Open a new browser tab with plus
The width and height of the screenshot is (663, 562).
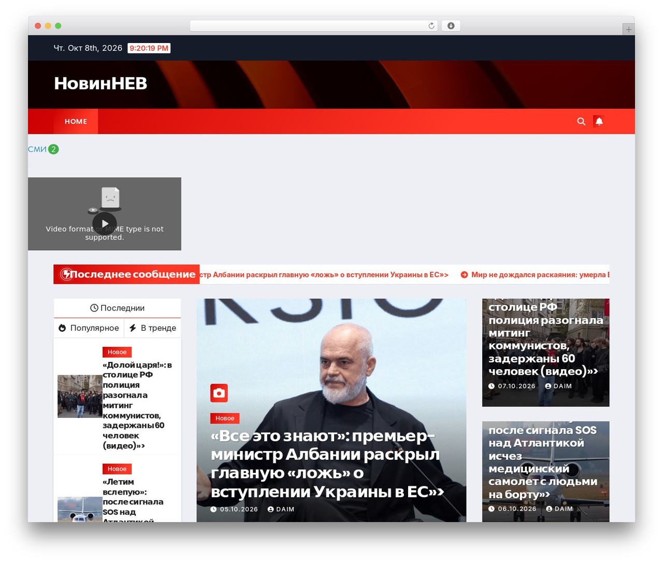point(628,30)
